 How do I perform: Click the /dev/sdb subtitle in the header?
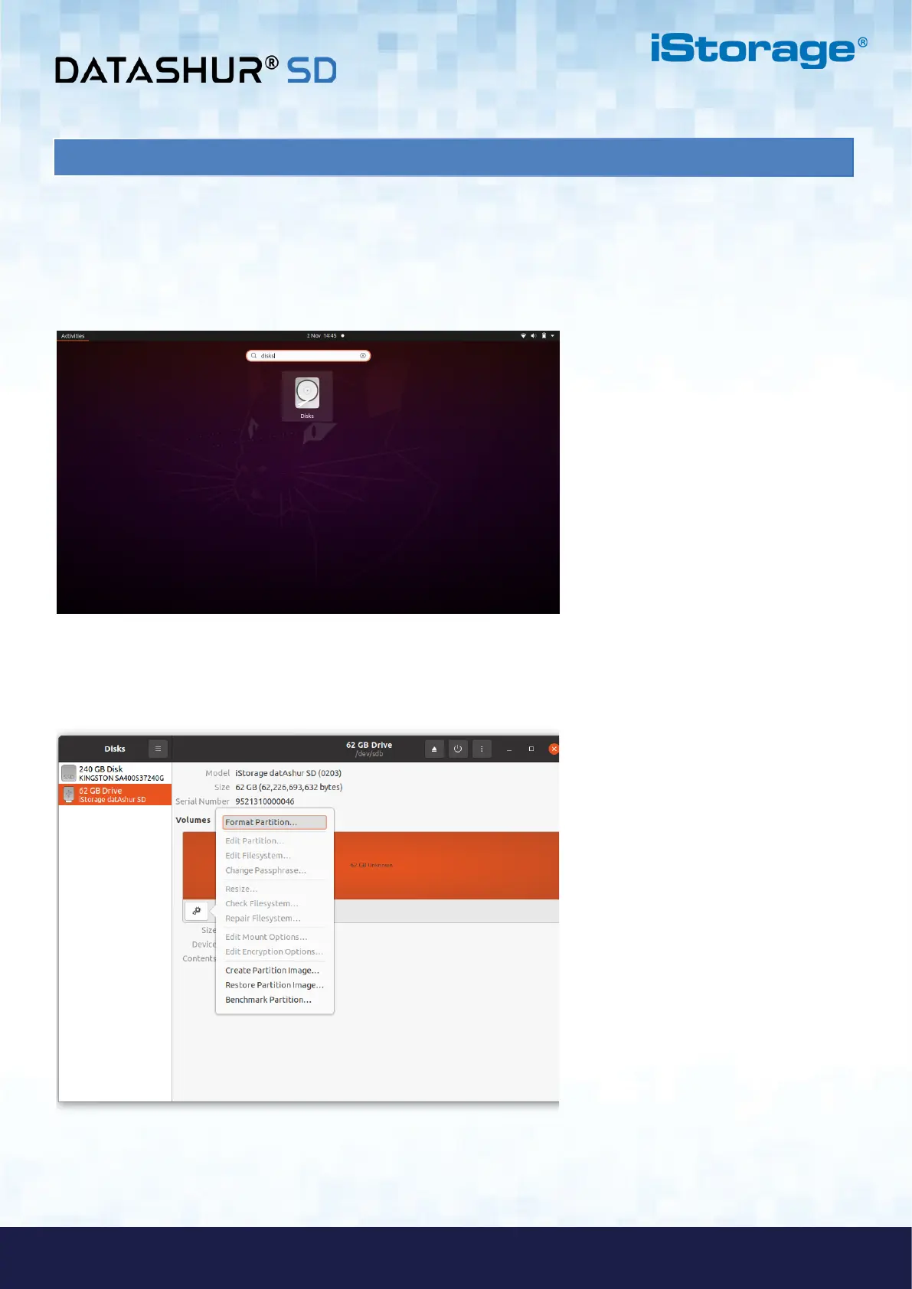coord(369,754)
